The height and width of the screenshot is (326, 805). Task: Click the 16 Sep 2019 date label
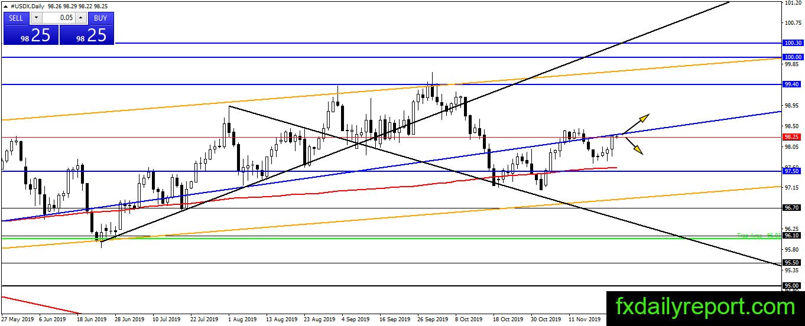[395, 320]
